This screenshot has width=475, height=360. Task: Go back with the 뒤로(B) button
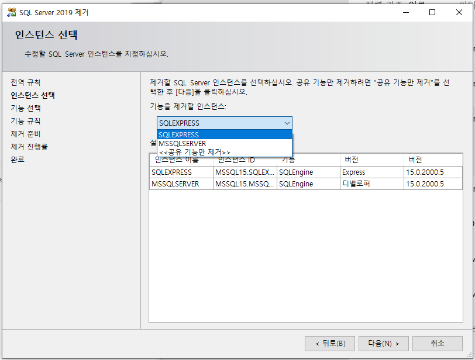point(329,344)
